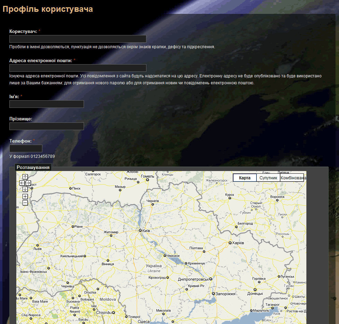This screenshot has width=339, height=324.
Task: Focus the Телефон input field
Action: (x=26, y=148)
